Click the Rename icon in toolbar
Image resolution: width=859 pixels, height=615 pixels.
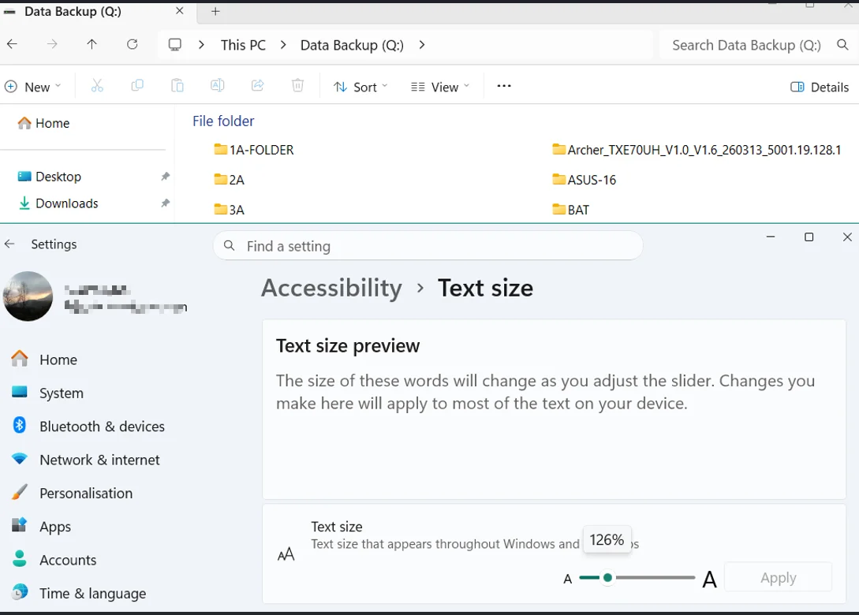point(218,85)
